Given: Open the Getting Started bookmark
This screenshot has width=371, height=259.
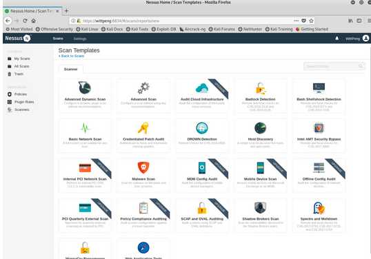Looking at the screenshot, I should coord(312,30).
